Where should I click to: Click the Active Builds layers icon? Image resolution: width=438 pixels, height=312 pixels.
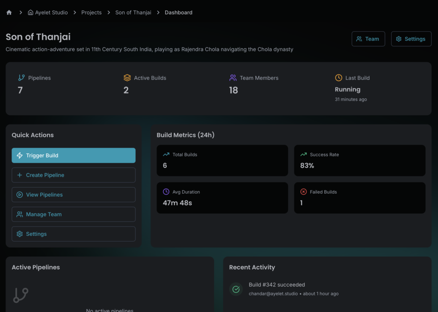127,78
